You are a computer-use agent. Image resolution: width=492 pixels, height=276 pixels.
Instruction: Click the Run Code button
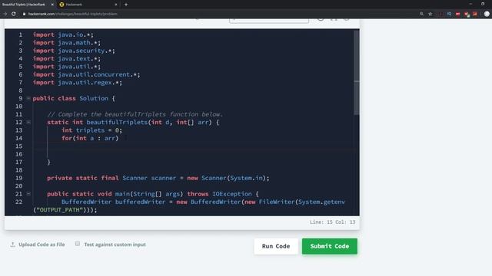coord(276,246)
